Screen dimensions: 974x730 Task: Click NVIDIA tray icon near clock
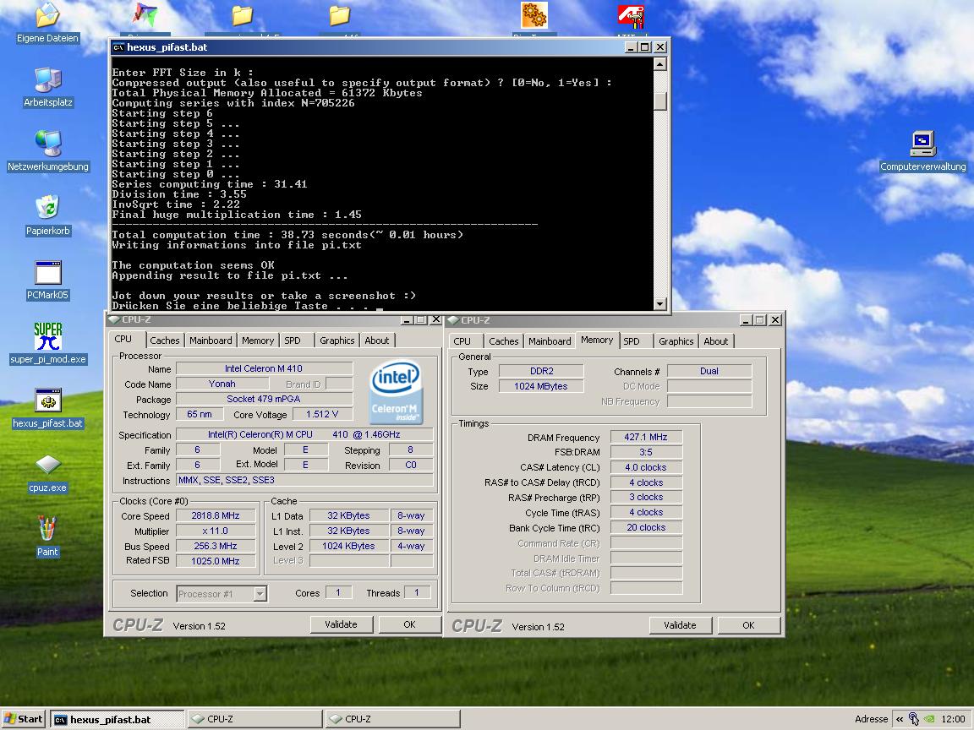click(x=929, y=719)
